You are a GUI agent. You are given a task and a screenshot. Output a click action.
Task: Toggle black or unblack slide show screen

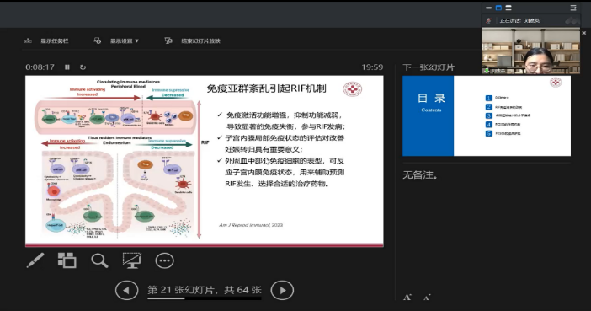coord(132,260)
